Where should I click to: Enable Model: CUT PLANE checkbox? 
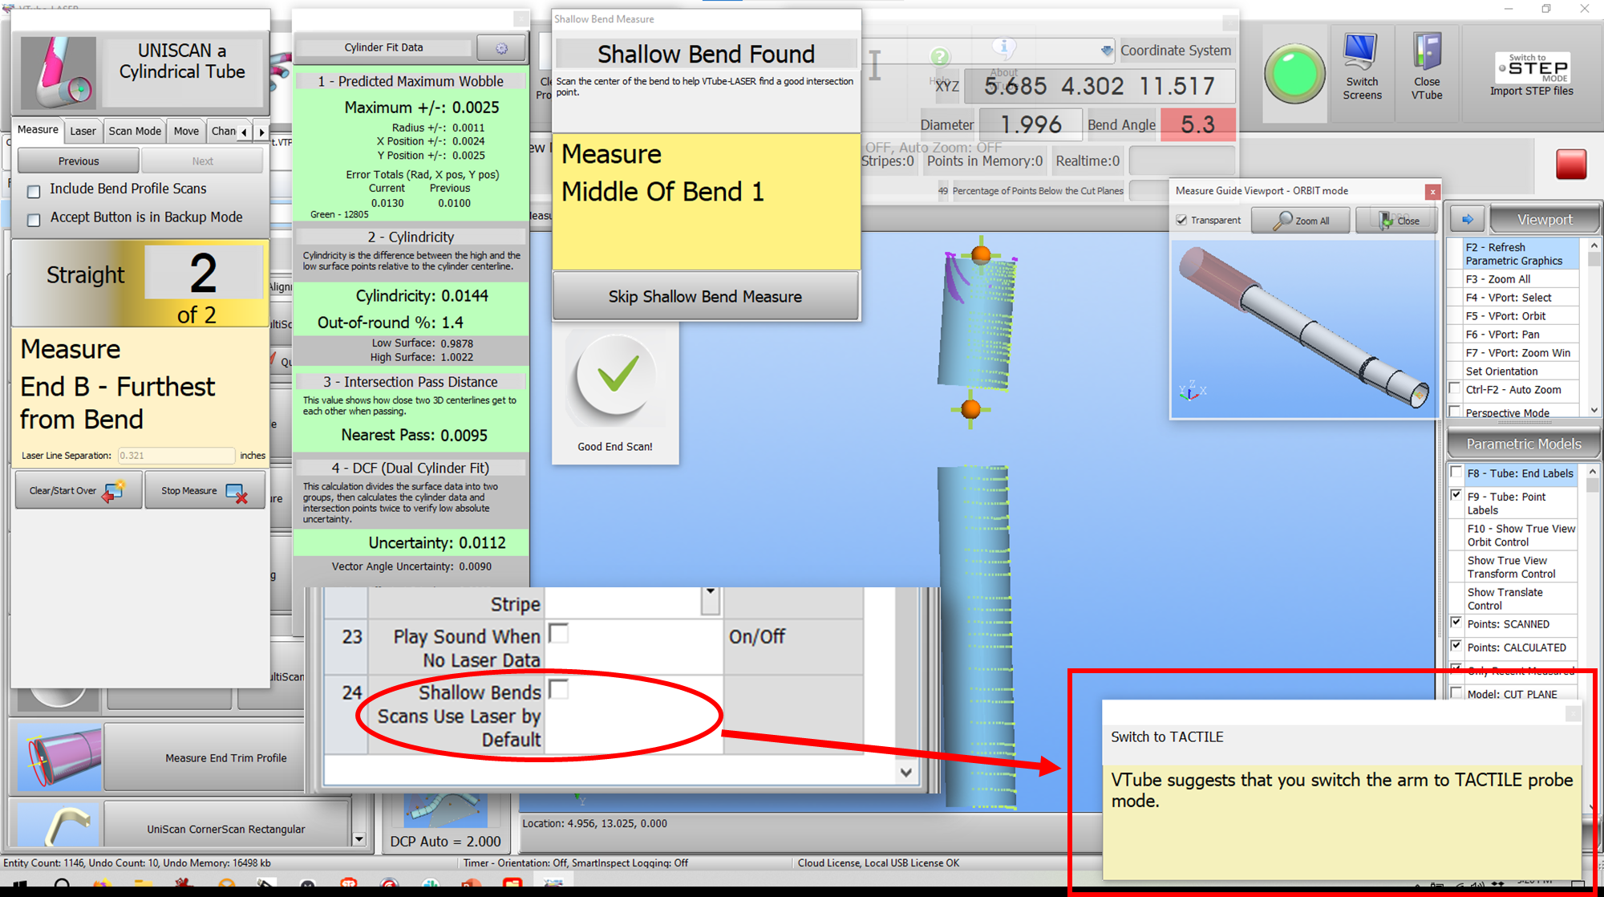(x=1456, y=692)
